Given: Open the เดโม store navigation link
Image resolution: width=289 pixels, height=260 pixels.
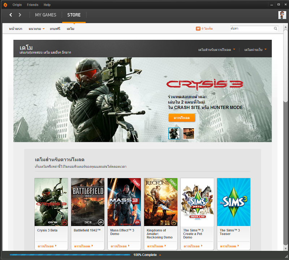Looking at the screenshot, I should click(x=70, y=29).
